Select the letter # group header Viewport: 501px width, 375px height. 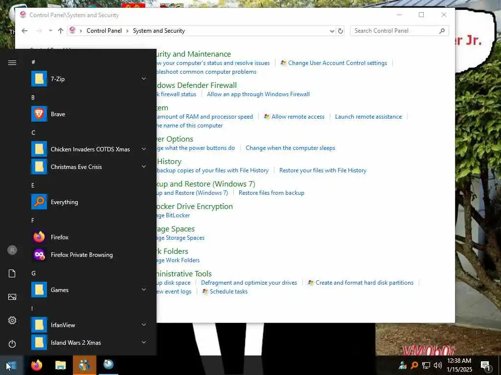coord(33,62)
